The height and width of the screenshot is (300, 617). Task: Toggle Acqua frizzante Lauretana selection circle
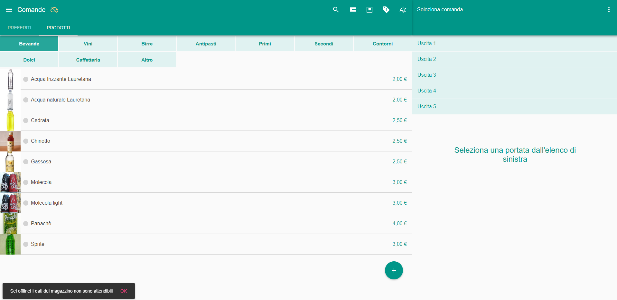tap(26, 79)
